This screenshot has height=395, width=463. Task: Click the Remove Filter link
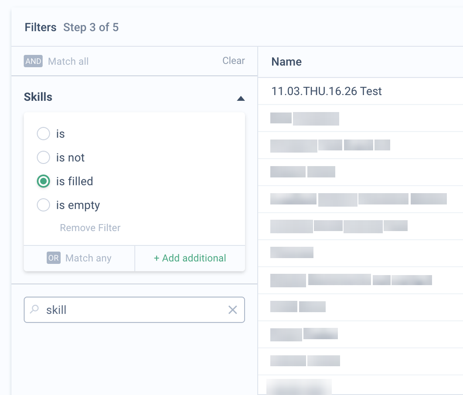pyautogui.click(x=90, y=228)
